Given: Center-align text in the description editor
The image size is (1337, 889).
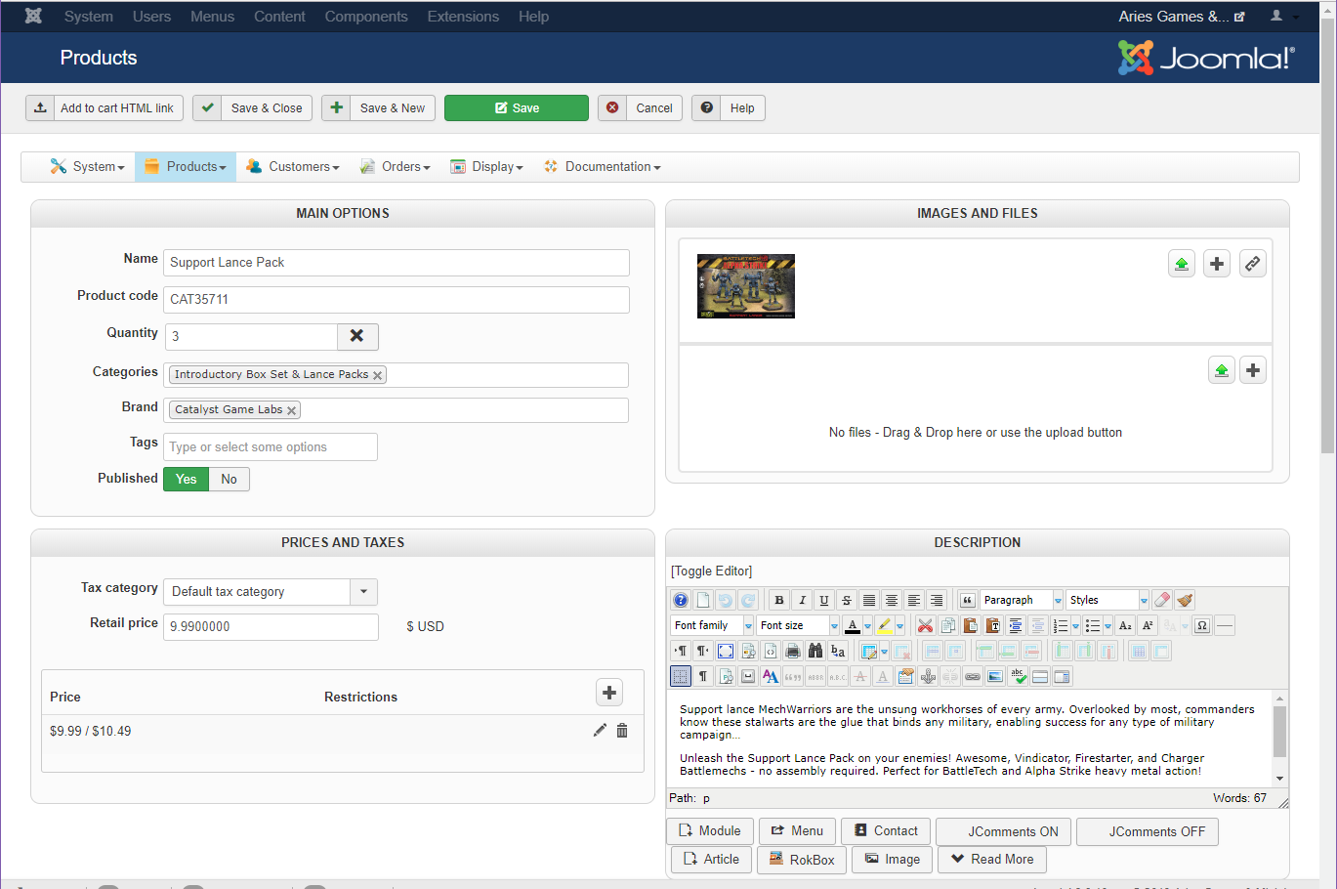Looking at the screenshot, I should (892, 600).
